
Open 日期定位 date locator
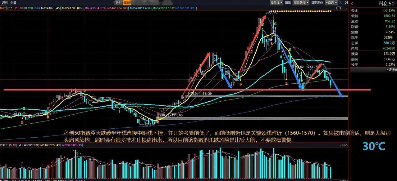coord(317,2)
